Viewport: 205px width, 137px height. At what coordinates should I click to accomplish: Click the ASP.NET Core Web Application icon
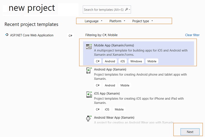pyautogui.click(x=7, y=35)
